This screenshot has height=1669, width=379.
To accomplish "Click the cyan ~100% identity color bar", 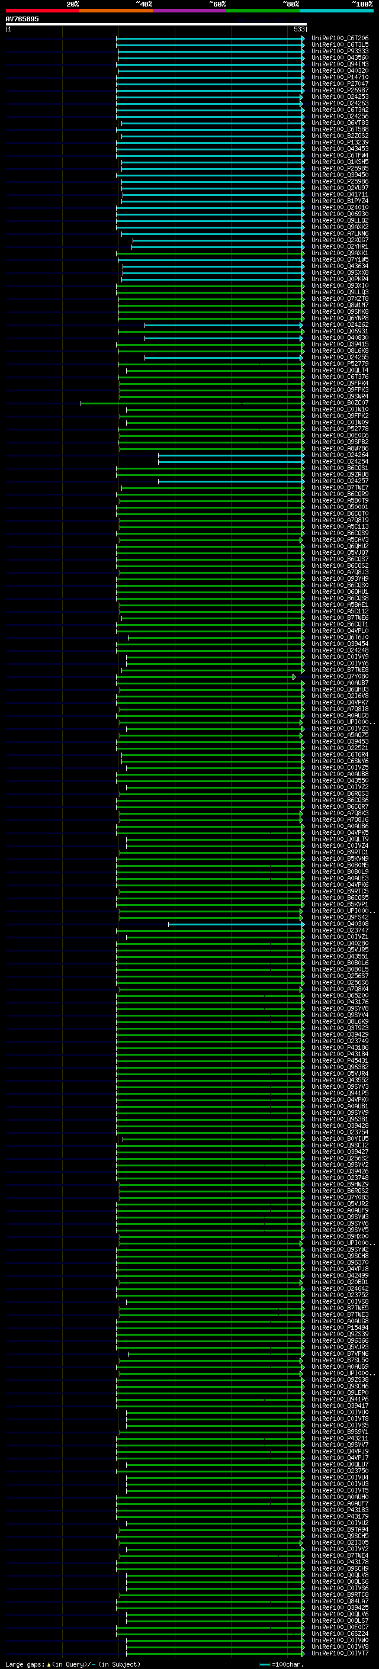I will click(337, 11).
